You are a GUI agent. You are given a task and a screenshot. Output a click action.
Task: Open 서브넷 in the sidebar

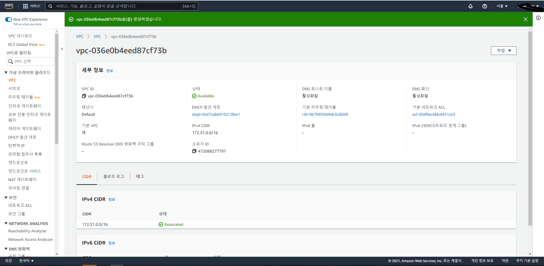coord(14,88)
